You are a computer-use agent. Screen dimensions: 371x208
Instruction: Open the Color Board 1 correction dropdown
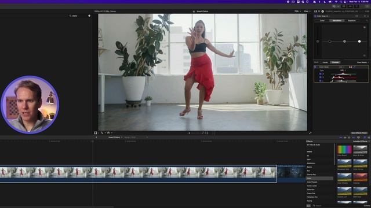pos(323,16)
